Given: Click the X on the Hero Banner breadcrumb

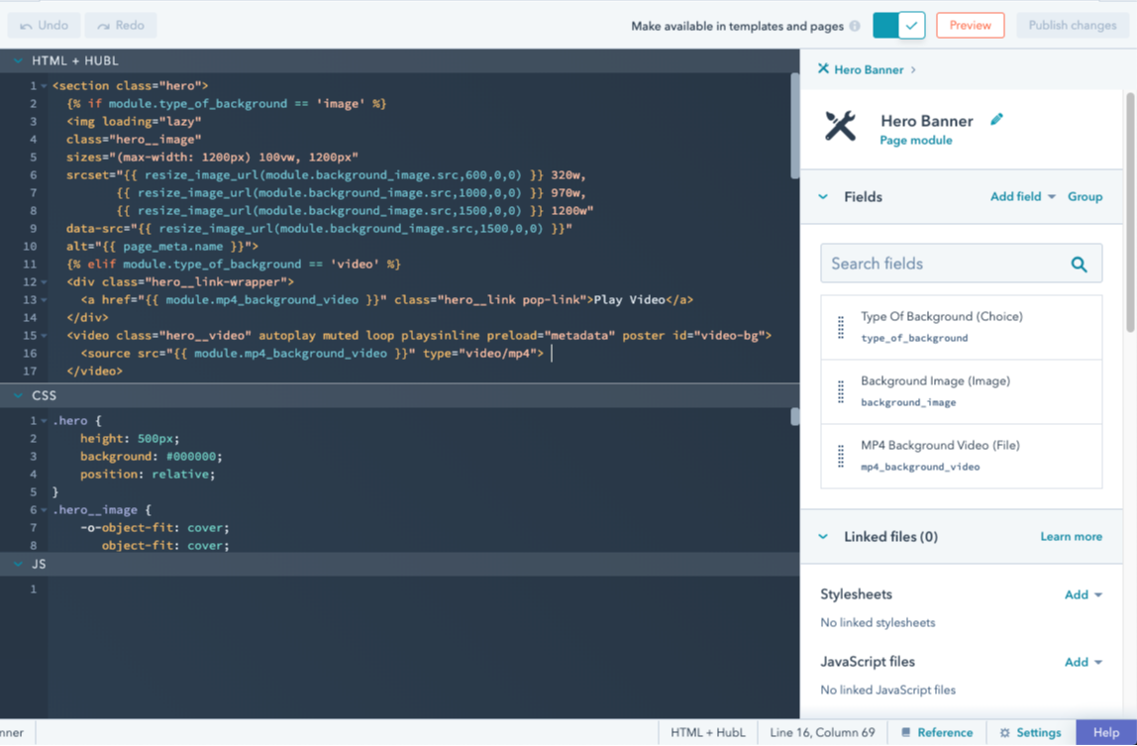Looking at the screenshot, I should click(823, 69).
